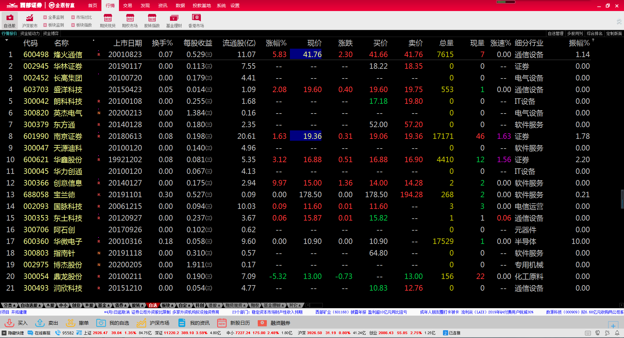The width and height of the screenshot is (624, 338).
Task: Click the 在线客服 chat icon
Action: 30,333
